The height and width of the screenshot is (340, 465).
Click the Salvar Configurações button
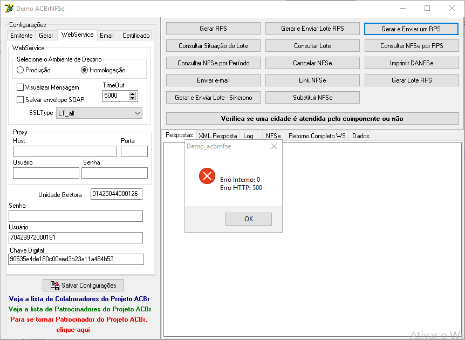pyautogui.click(x=83, y=285)
